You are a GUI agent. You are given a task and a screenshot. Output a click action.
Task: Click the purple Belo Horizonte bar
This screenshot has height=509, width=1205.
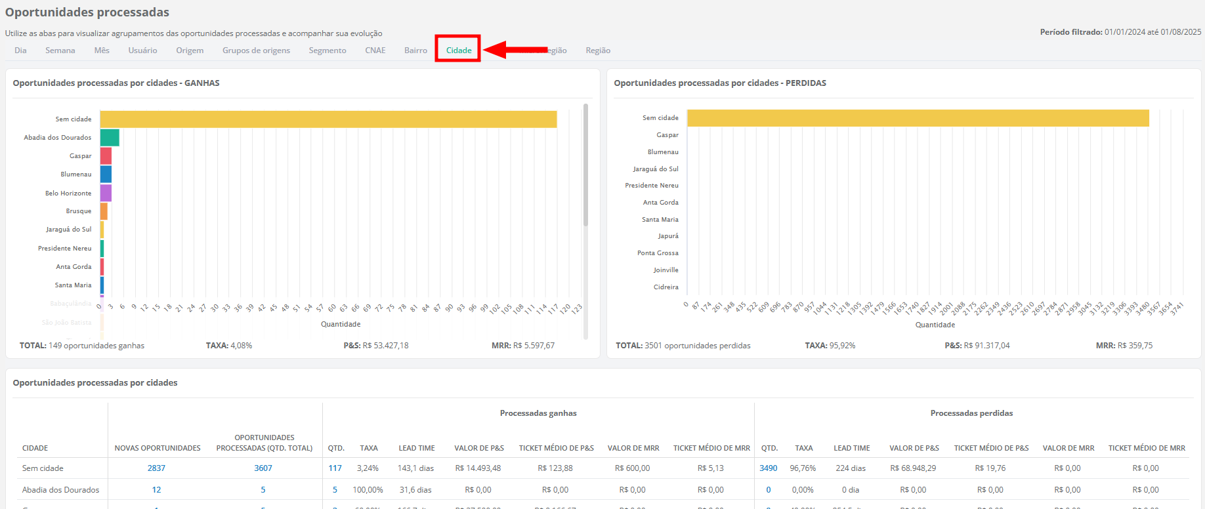tap(106, 193)
